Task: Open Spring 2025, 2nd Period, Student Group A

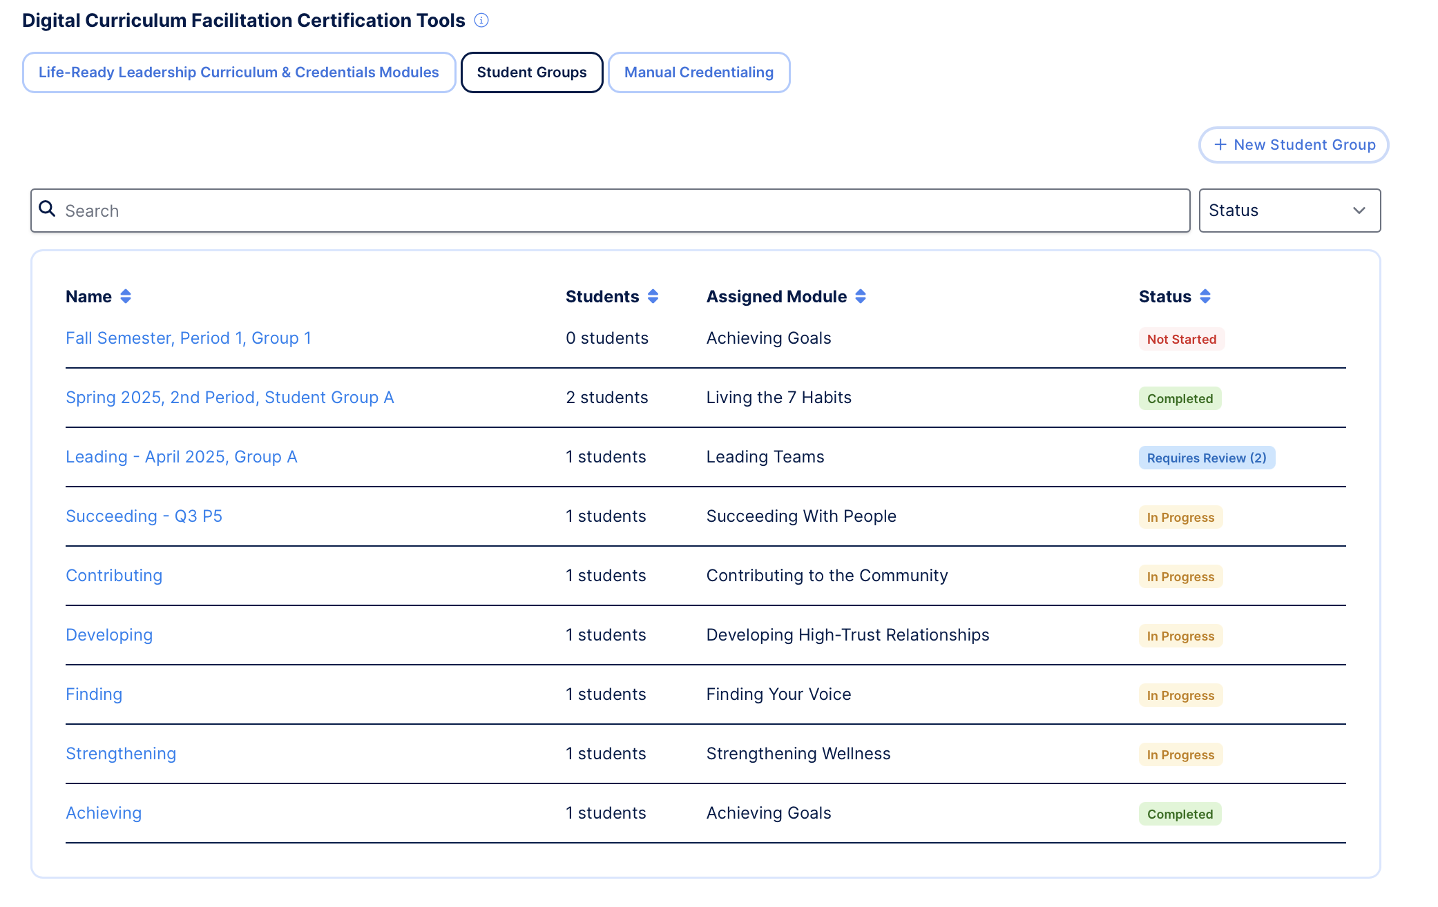Action: point(229,398)
